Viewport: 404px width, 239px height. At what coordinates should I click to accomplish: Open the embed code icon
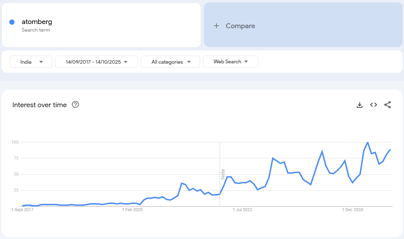click(x=374, y=105)
